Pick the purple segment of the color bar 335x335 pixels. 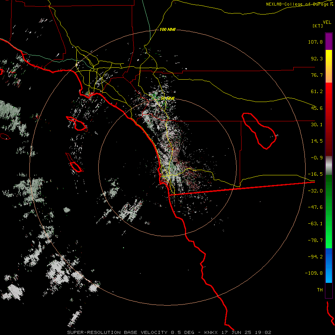[329, 41]
